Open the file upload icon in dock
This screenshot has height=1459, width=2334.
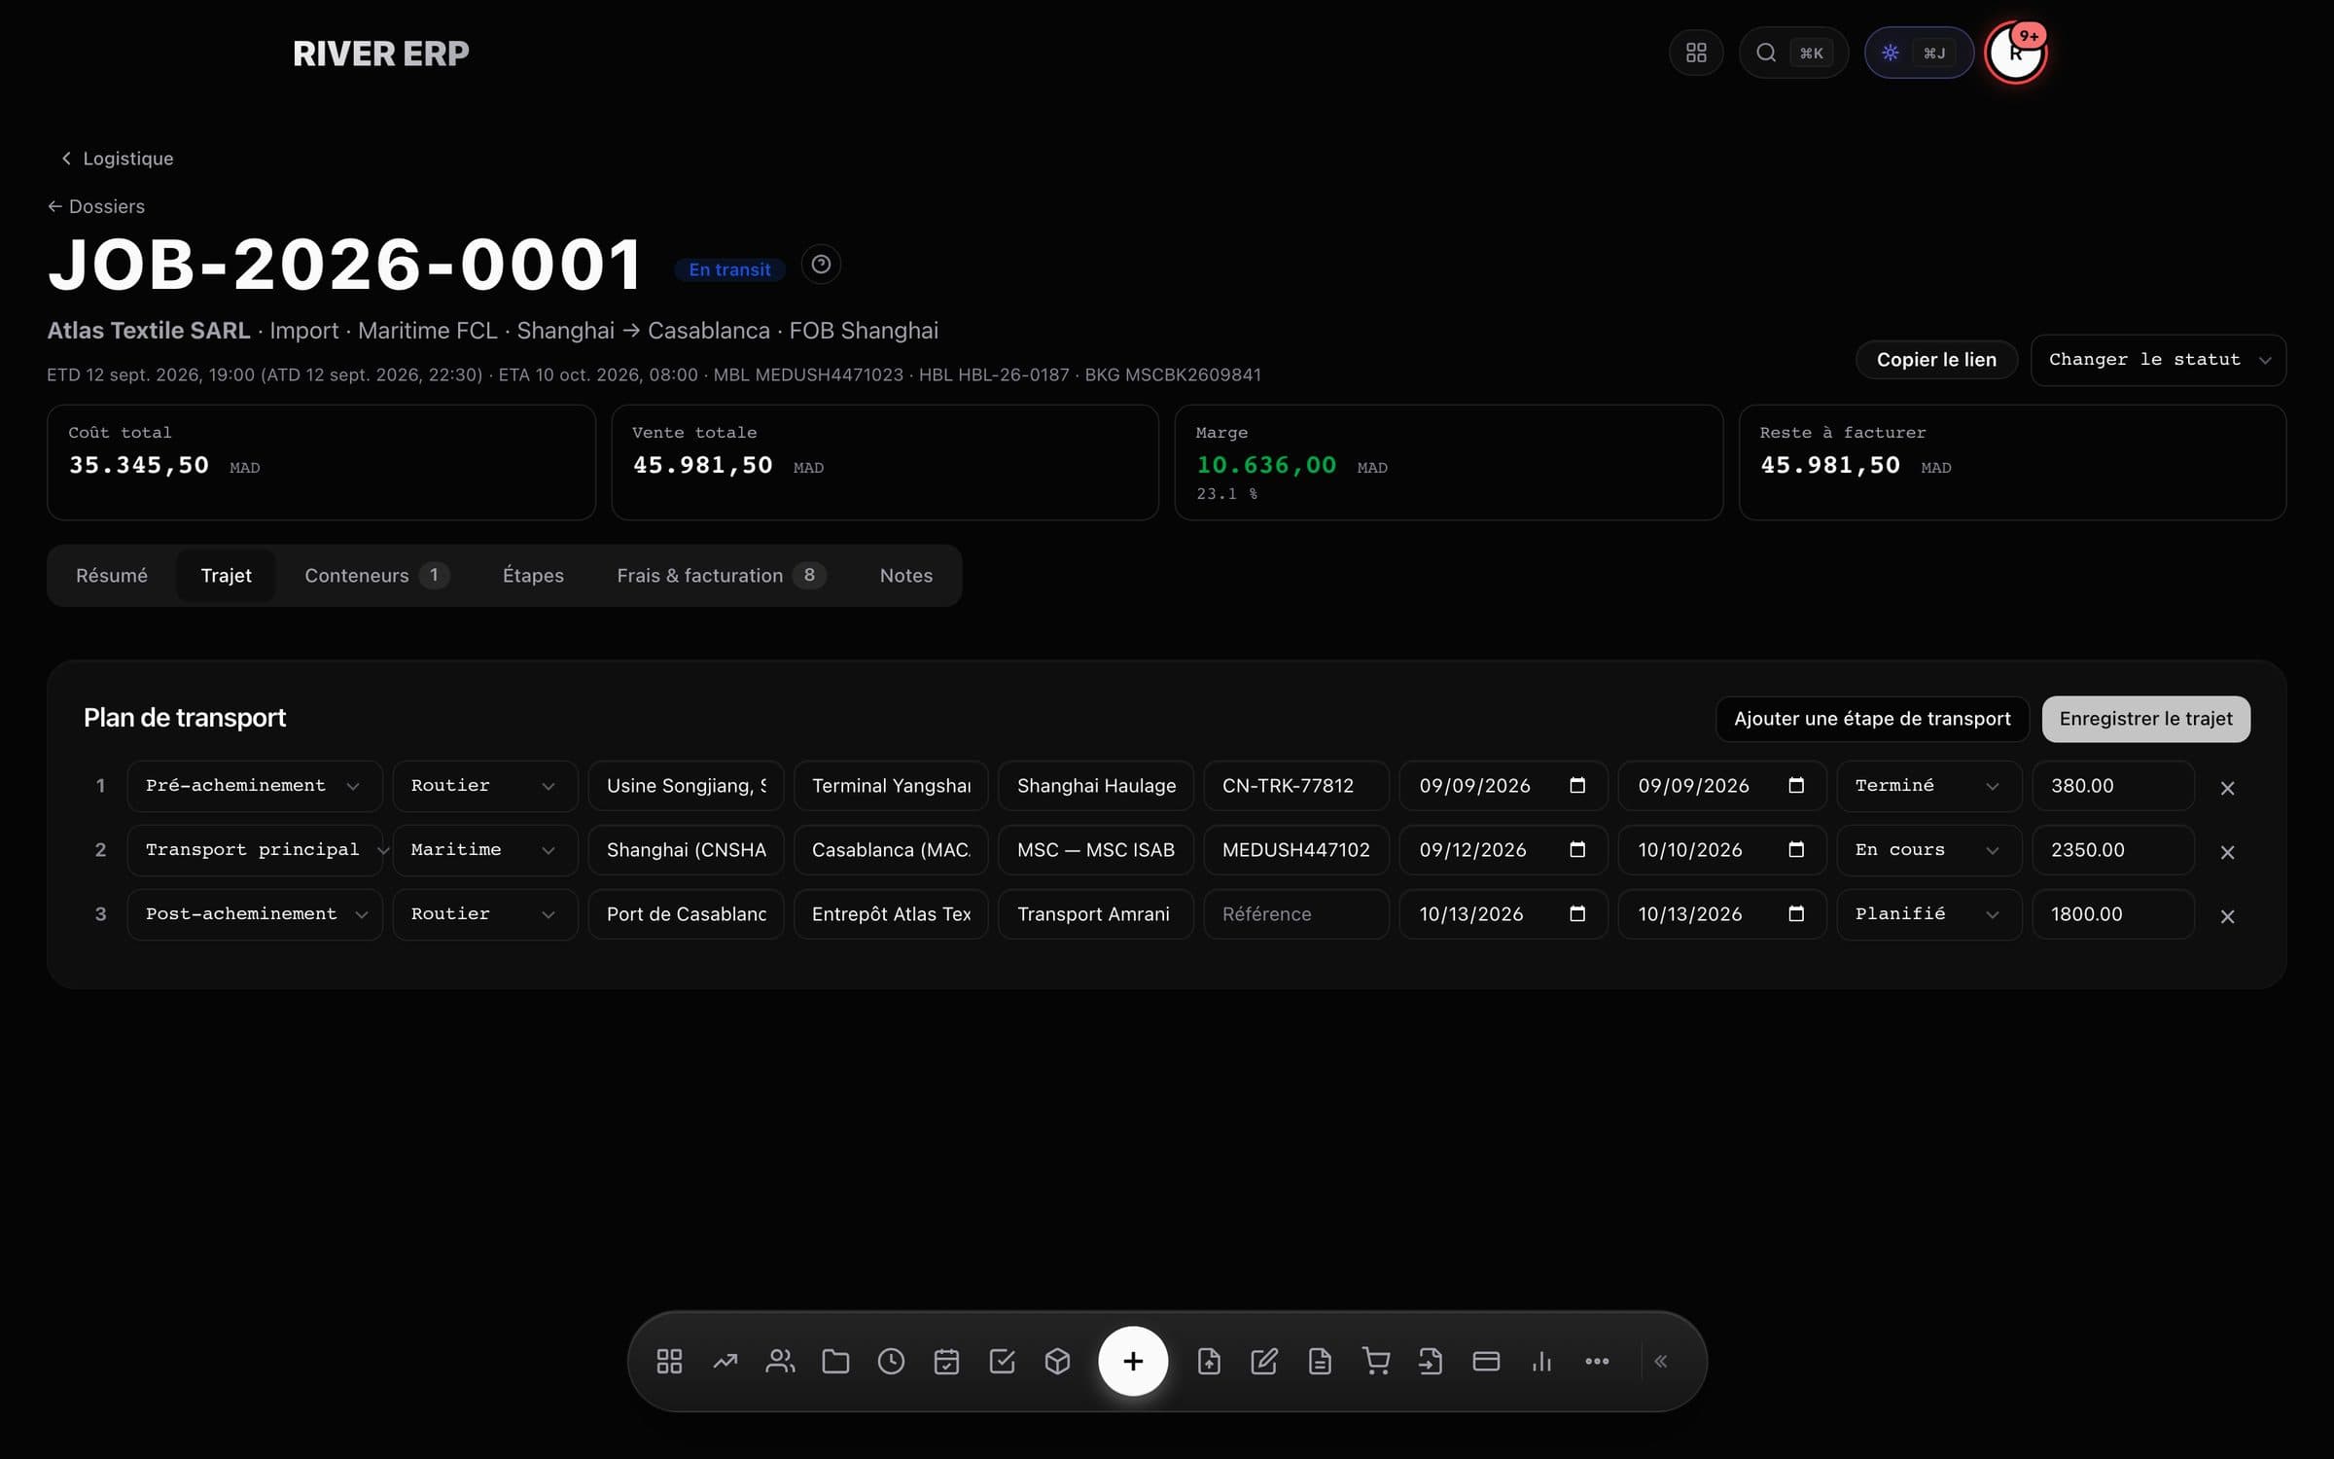click(x=1209, y=1361)
